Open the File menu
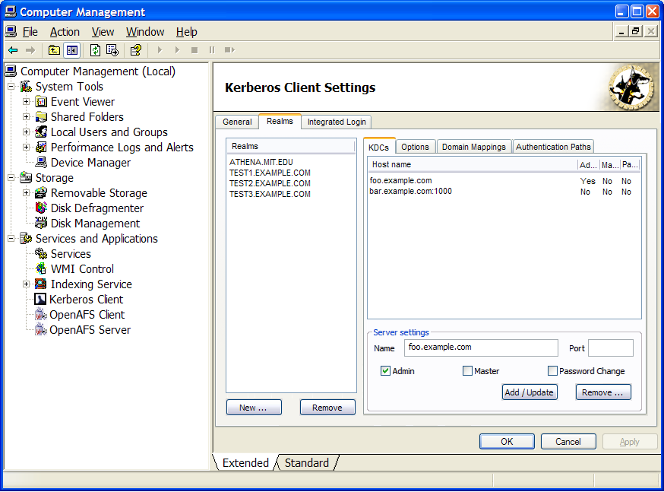664x492 pixels. click(30, 32)
